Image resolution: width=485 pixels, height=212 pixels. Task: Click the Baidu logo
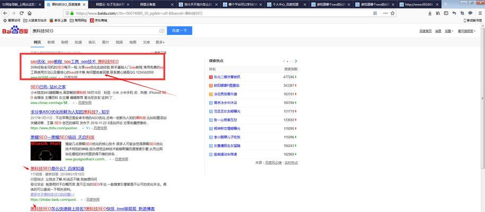click(x=14, y=31)
